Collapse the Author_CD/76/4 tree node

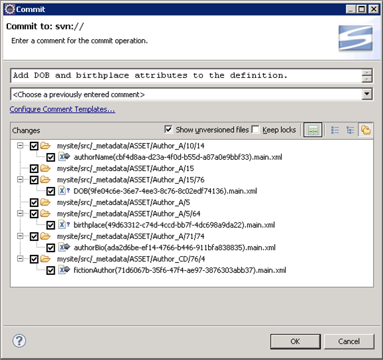(x=20, y=259)
